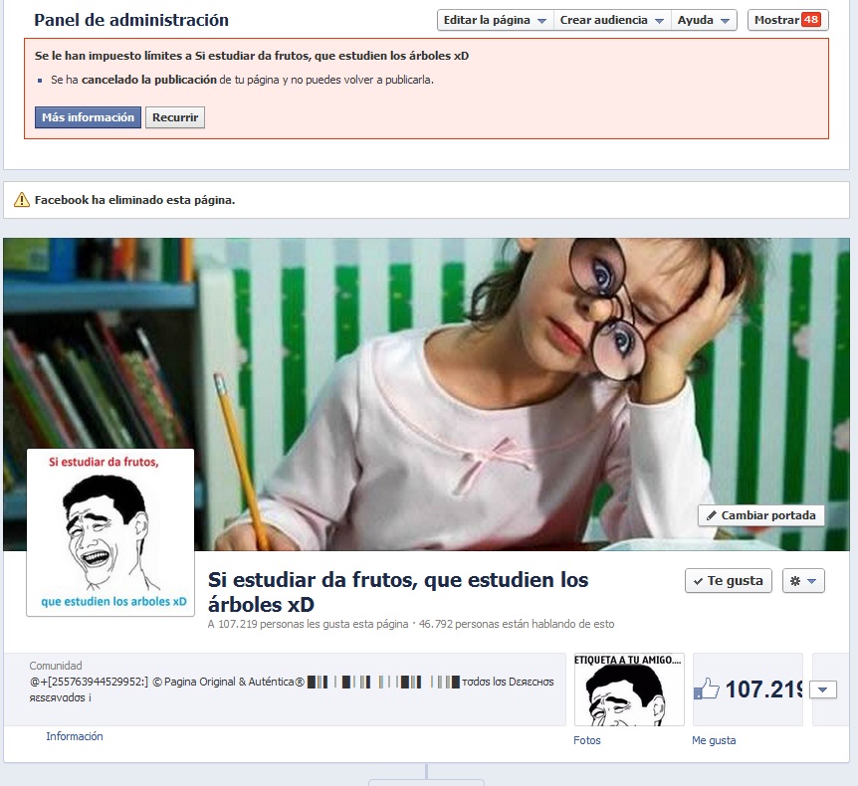This screenshot has width=858, height=786.
Task: Click the Mostrar button with 48 badge
Action: click(x=787, y=20)
